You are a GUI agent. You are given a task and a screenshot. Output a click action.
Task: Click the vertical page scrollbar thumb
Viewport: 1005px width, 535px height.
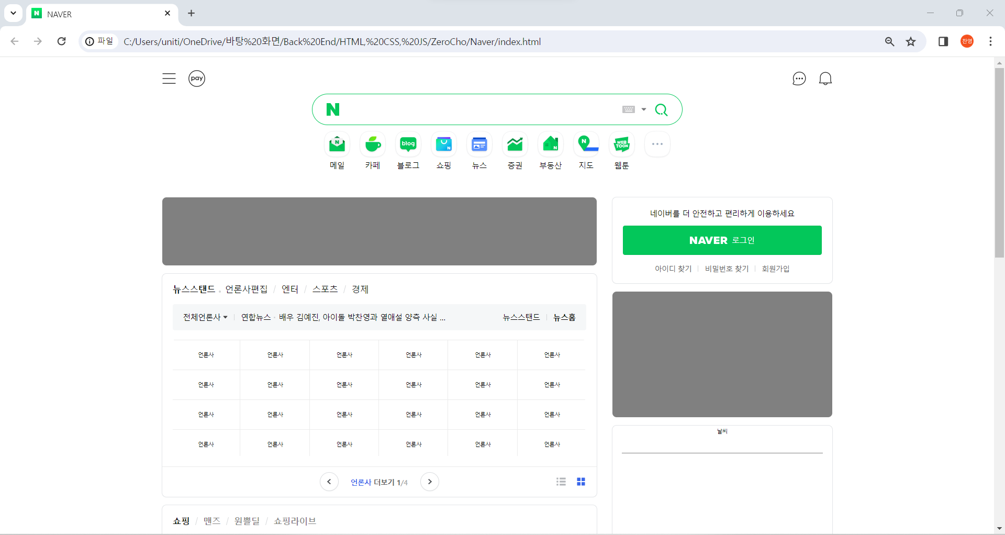[x=999, y=162]
